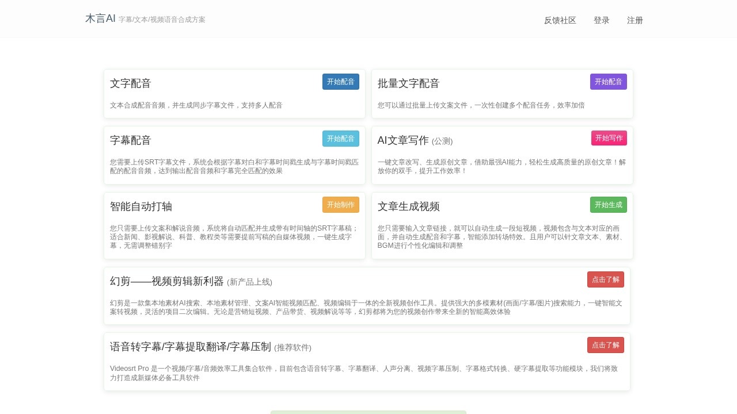The height and width of the screenshot is (414, 737).
Task: Click the 语音转字幕/字幕提取翻译/字幕压制 title
Action: pyautogui.click(x=191, y=347)
